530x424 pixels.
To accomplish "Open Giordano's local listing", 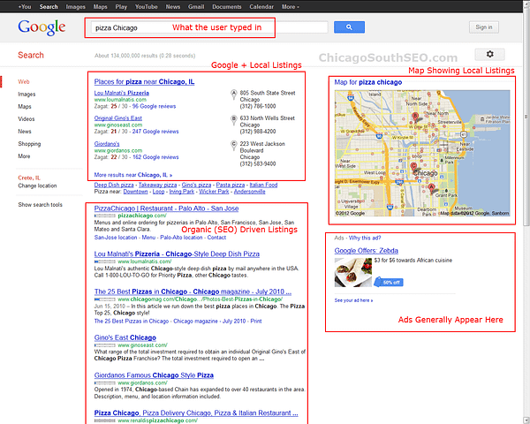I will pos(107,144).
